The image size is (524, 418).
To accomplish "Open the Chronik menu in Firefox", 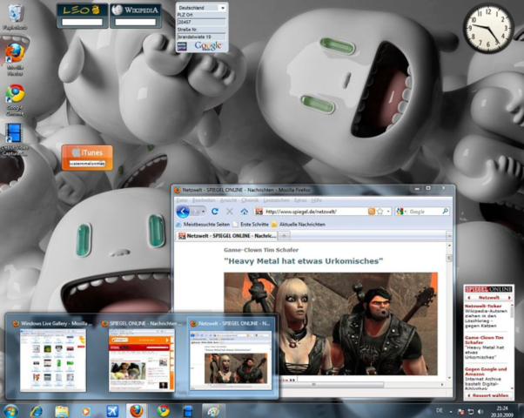I will click(x=250, y=200).
